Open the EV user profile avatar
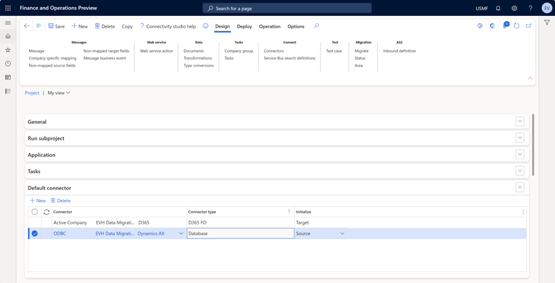The image size is (555, 283). [546, 8]
